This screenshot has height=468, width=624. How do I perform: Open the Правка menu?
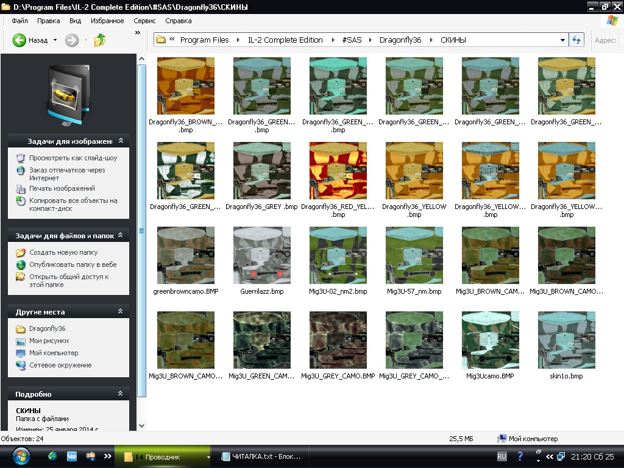49,21
